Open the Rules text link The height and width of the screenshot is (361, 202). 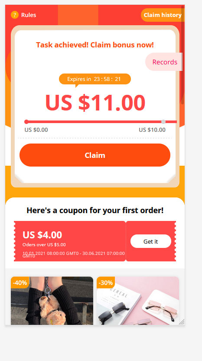pos(29,15)
